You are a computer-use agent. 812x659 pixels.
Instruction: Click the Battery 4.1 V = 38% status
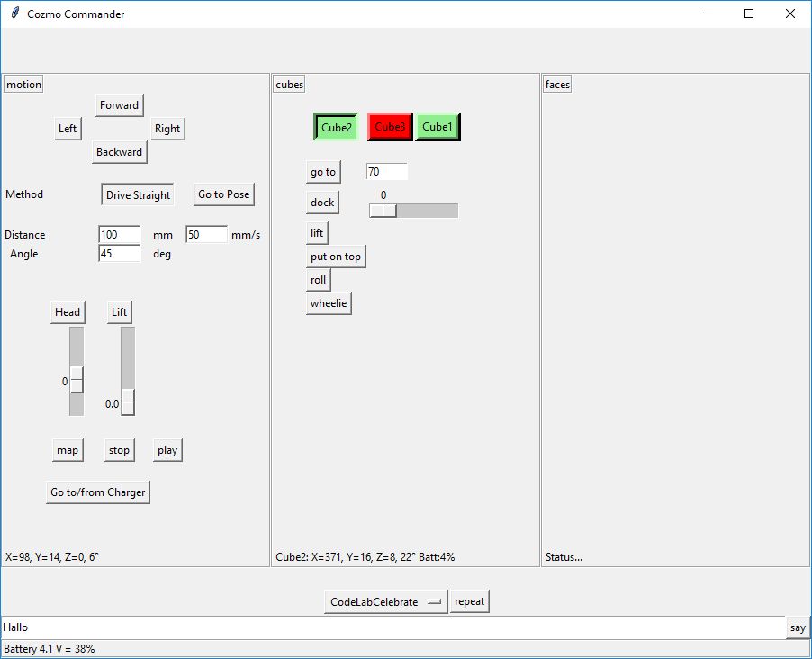(x=50, y=648)
